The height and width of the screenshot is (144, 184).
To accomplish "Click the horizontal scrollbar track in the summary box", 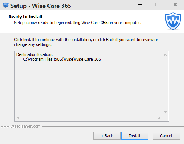I will click(x=89, y=118).
